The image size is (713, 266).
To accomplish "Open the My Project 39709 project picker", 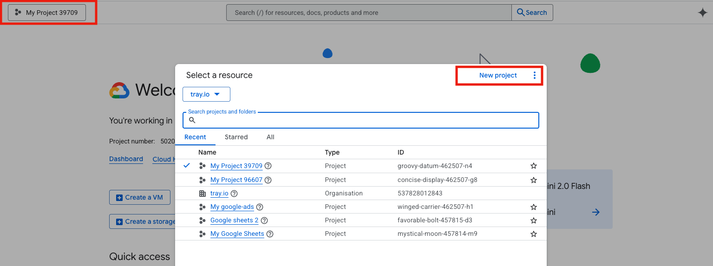I will coord(47,13).
